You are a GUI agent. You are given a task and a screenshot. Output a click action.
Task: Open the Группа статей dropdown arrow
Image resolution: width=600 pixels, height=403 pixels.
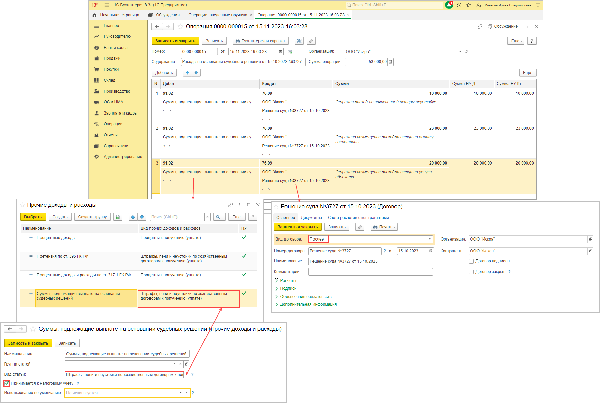pyautogui.click(x=174, y=364)
